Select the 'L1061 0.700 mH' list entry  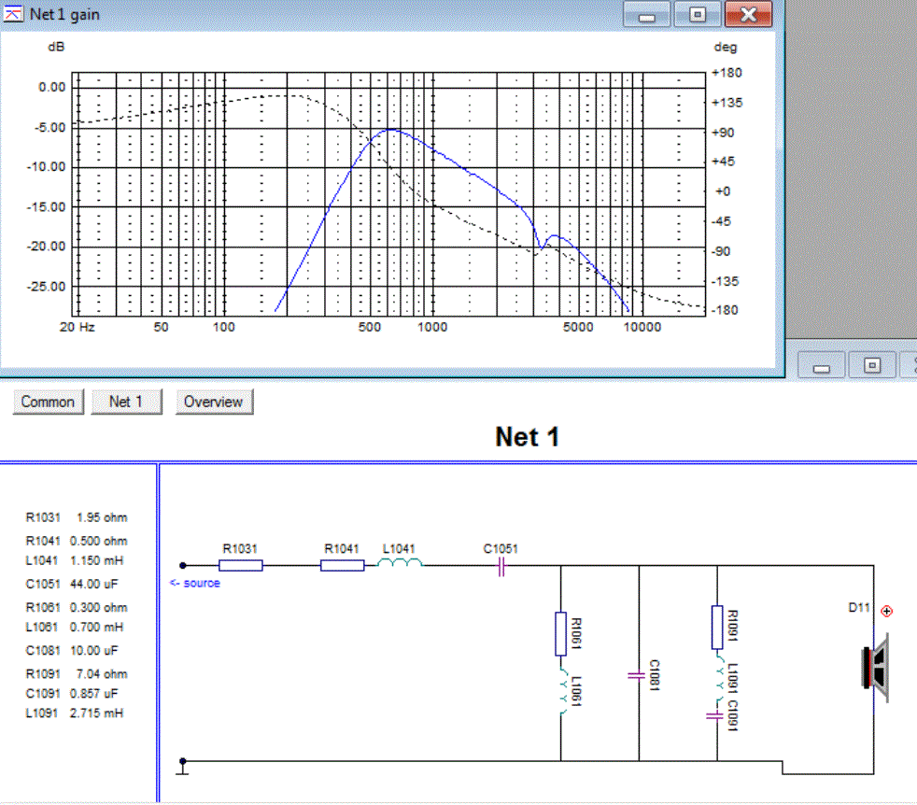pos(75,628)
